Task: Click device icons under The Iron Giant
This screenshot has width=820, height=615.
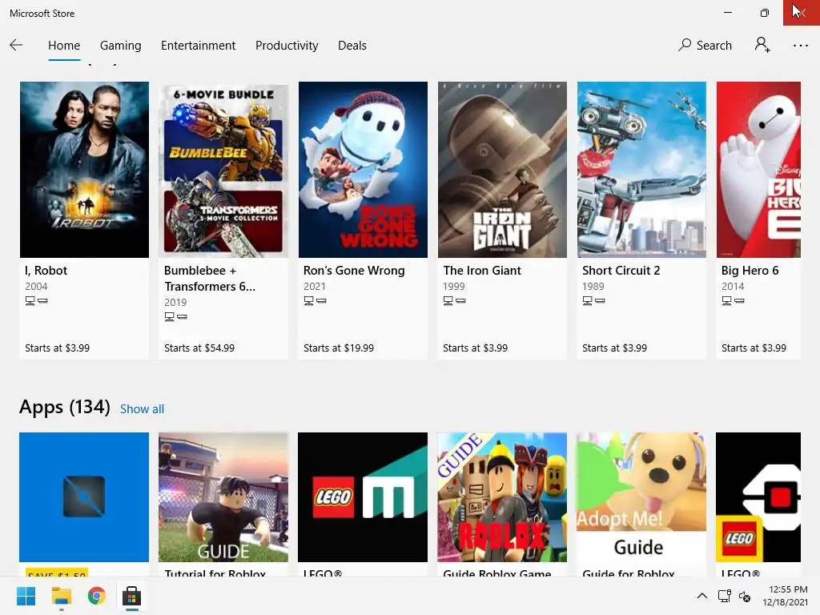Action: click(455, 301)
